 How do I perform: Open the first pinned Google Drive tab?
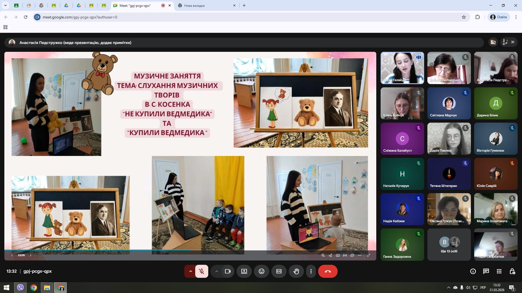click(66, 5)
